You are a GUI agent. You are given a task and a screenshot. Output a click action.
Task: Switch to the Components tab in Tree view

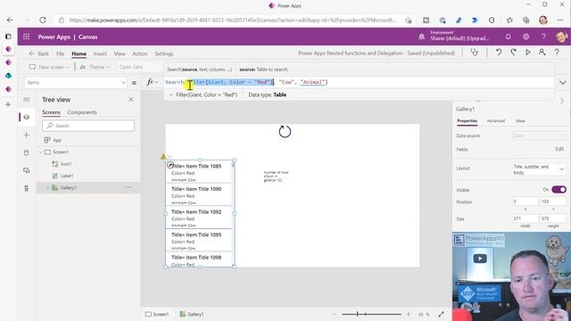[82, 112]
